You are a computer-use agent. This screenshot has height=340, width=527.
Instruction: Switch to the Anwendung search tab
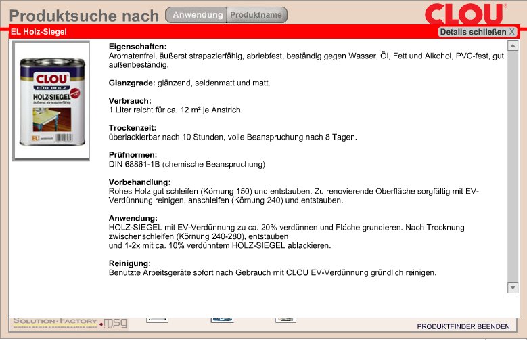197,15
